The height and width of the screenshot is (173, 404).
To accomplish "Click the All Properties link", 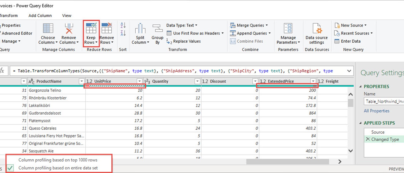I will click(376, 111).
